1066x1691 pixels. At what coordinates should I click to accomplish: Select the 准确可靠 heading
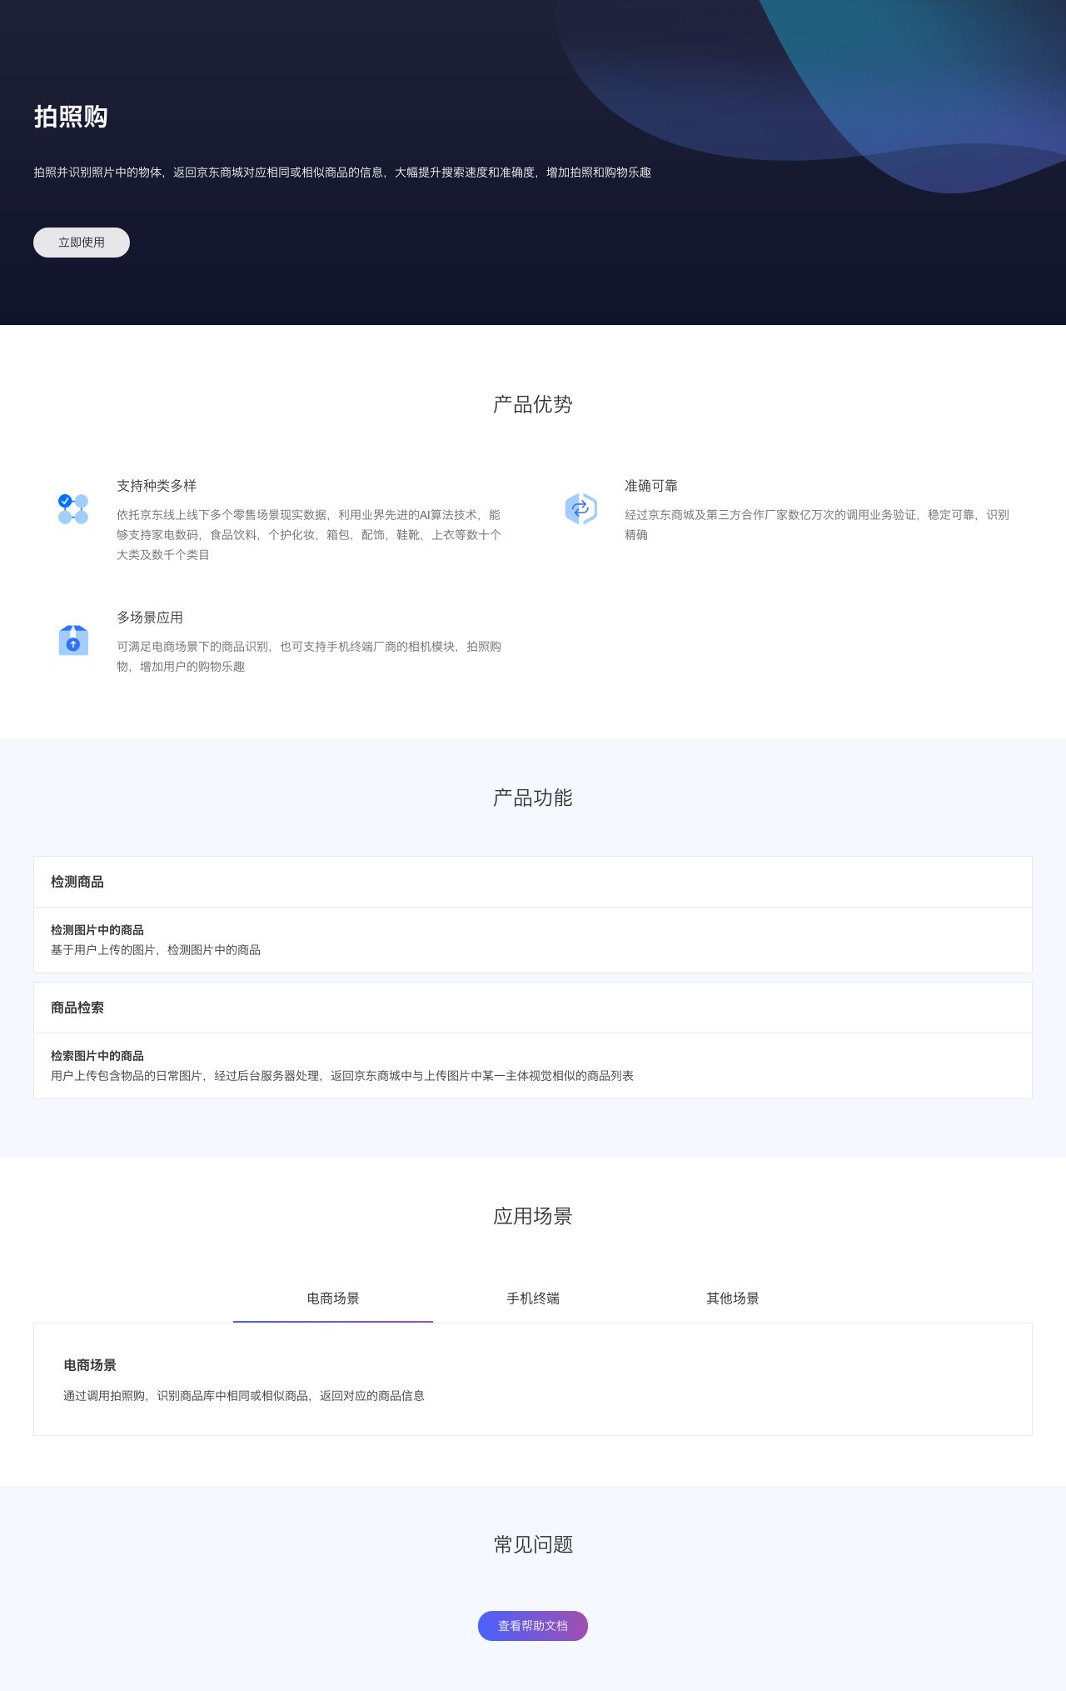coord(651,486)
